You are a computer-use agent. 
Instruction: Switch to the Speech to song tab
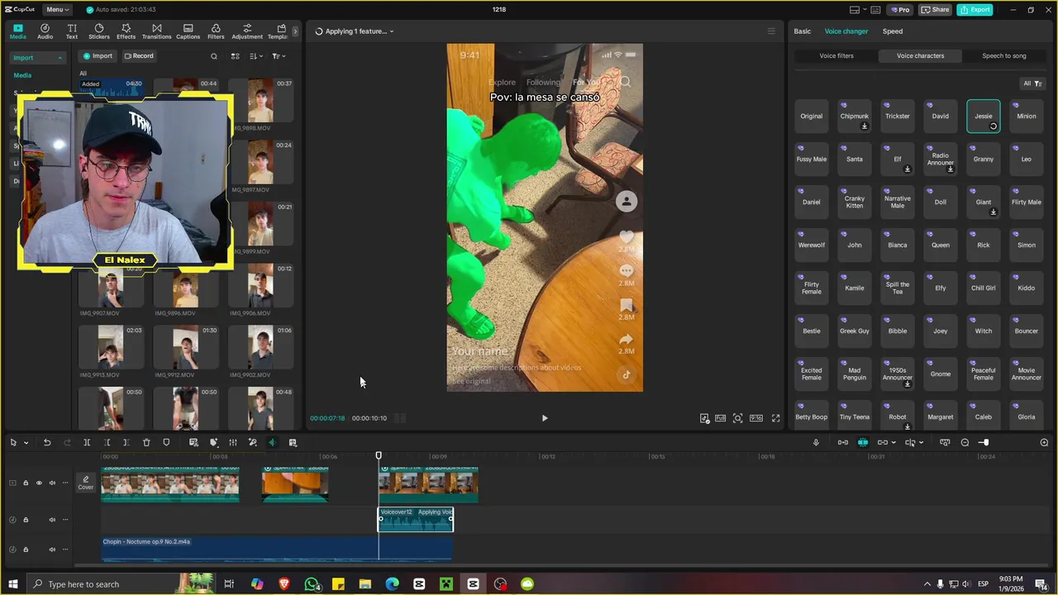point(1004,56)
